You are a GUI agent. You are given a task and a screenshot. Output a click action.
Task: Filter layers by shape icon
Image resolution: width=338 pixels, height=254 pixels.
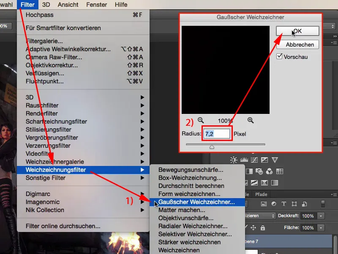(x=294, y=204)
